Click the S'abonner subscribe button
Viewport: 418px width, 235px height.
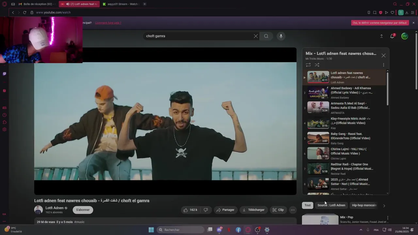(x=83, y=210)
